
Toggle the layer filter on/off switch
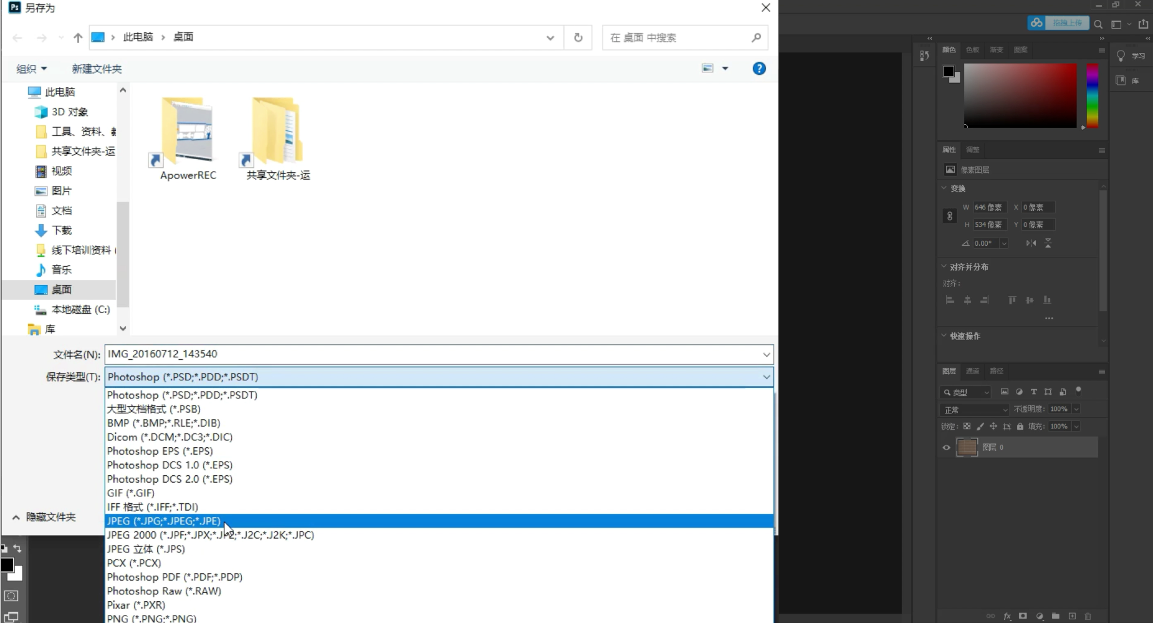tap(1078, 391)
